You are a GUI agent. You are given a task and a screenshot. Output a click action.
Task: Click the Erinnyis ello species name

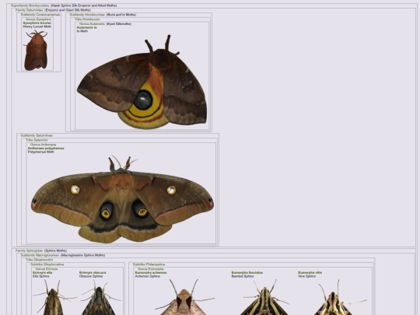point(42,272)
